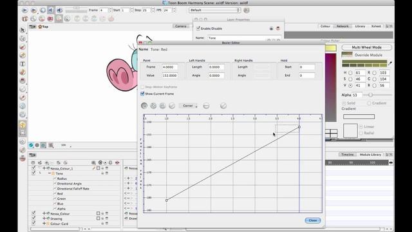The width and height of the screenshot is (412, 232).
Task: Toggle Enable/Disable checkbox in Layer Properties
Action: (198, 28)
